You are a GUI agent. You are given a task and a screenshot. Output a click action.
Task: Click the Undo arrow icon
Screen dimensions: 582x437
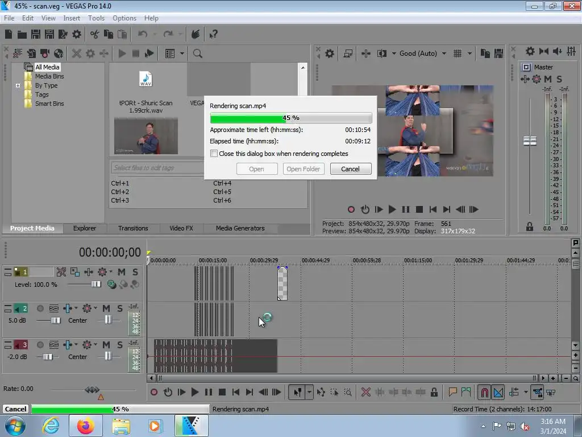(x=143, y=35)
